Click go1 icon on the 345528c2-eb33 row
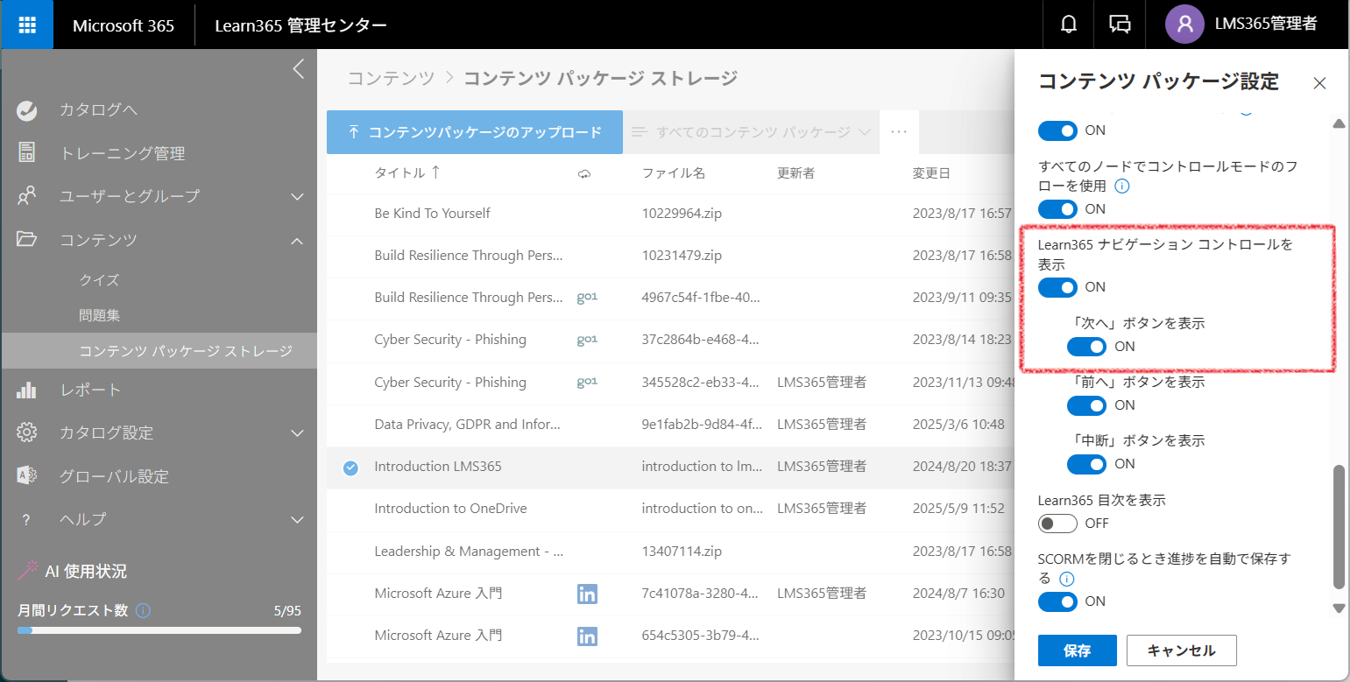This screenshot has height=682, width=1350. point(587,382)
